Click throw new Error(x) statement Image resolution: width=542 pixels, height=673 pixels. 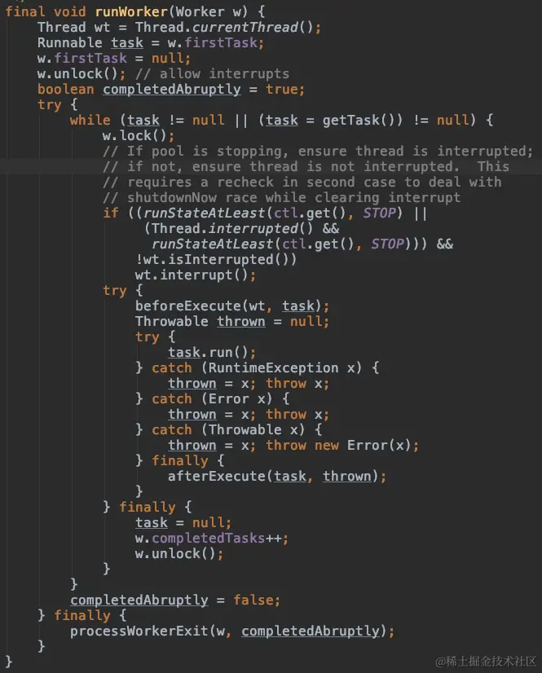342,445
